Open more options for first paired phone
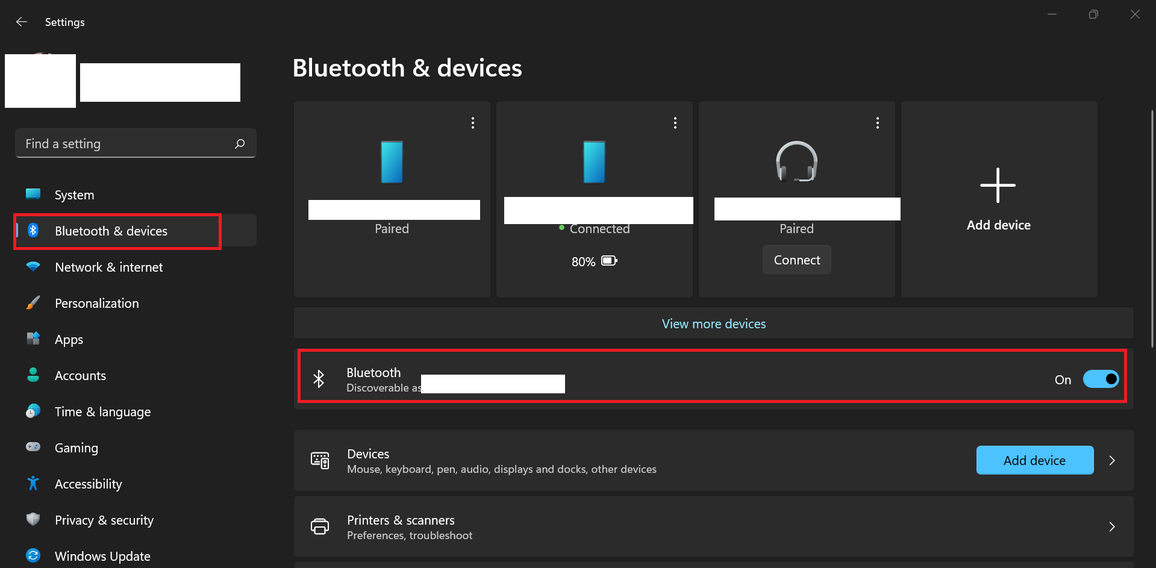The height and width of the screenshot is (568, 1156). [473, 123]
